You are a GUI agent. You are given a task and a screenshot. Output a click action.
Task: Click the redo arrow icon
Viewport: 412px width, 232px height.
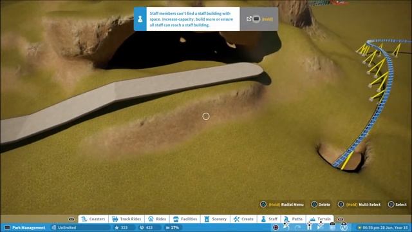297,227
